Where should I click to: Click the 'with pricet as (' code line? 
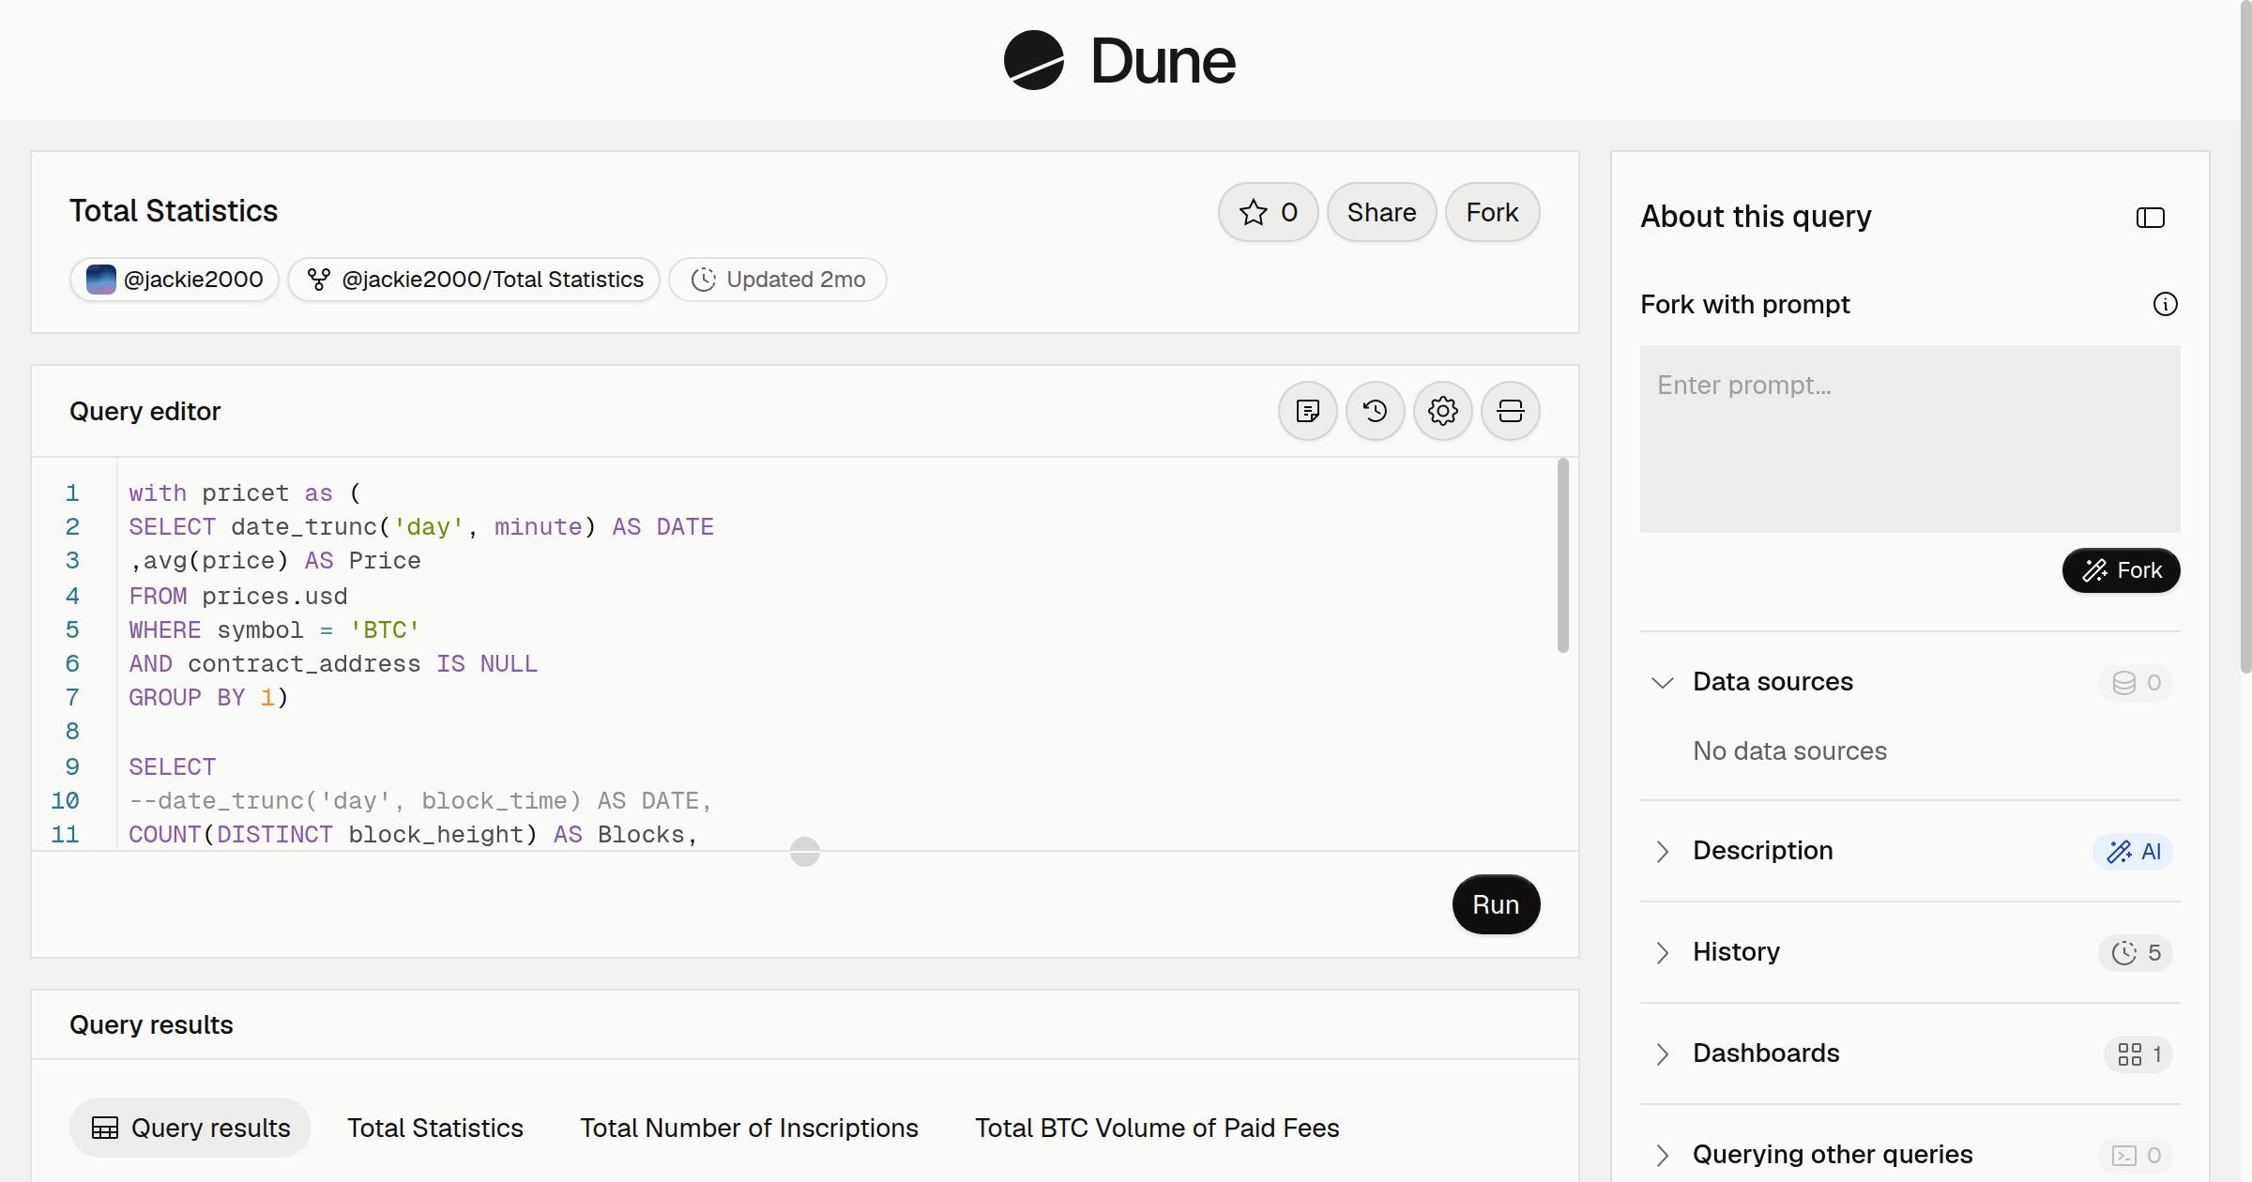click(245, 492)
